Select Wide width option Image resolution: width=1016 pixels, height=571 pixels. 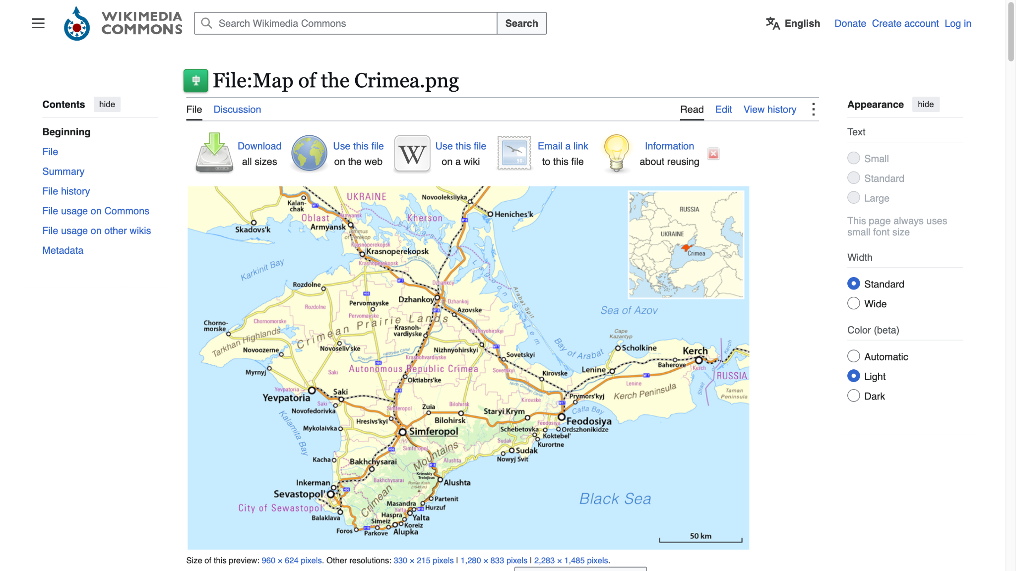coord(853,303)
